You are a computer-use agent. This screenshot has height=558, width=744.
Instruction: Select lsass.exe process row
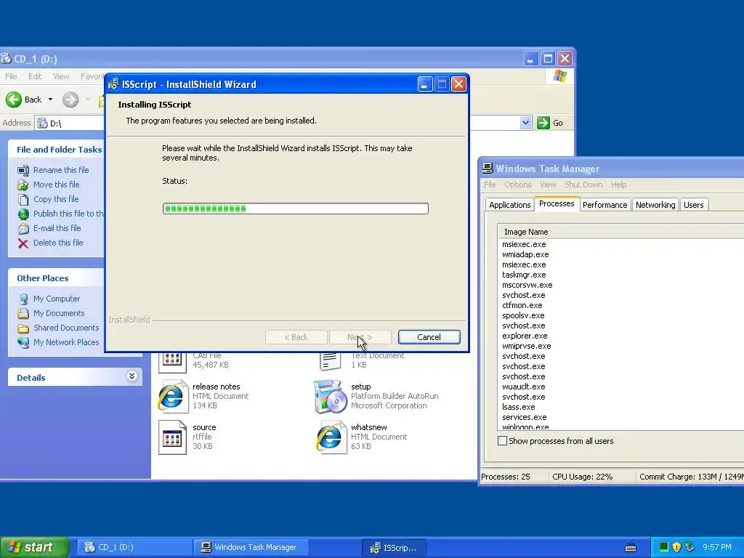(x=518, y=407)
